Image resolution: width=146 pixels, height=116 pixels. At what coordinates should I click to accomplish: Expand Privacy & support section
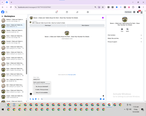coord(125,42)
